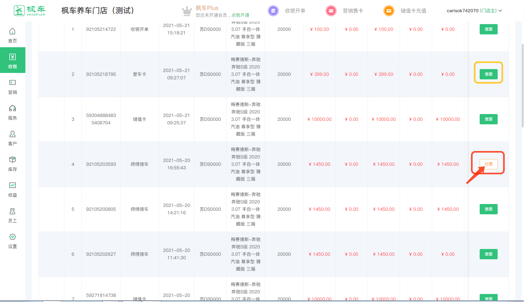Click the 枫车Plus crown icon

point(187,11)
